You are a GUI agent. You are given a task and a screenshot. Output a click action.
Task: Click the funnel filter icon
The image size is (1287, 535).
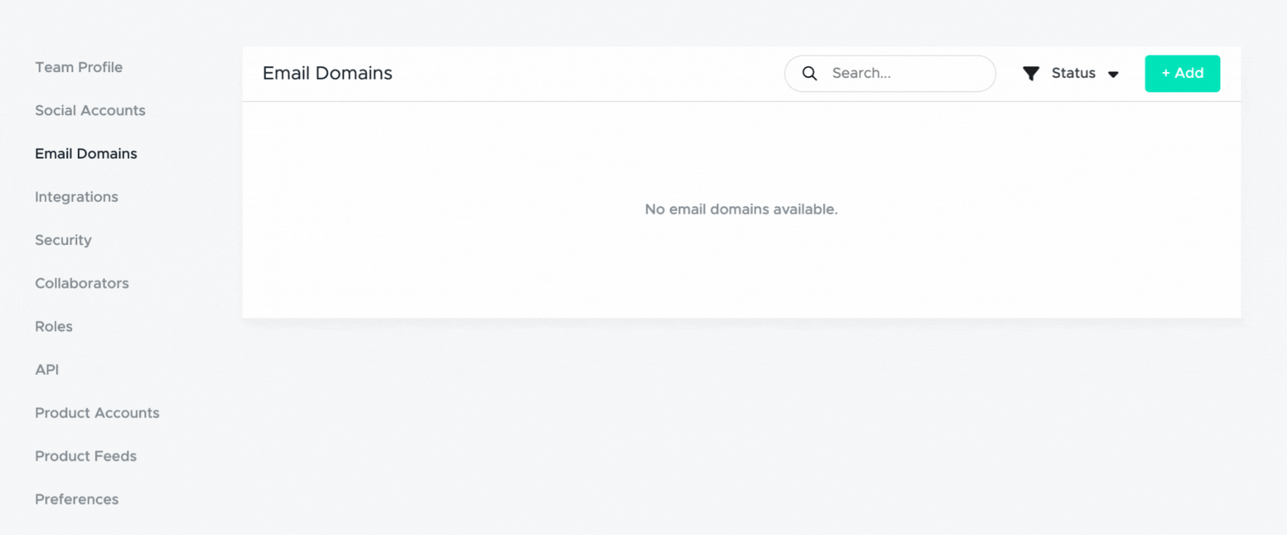(1031, 73)
